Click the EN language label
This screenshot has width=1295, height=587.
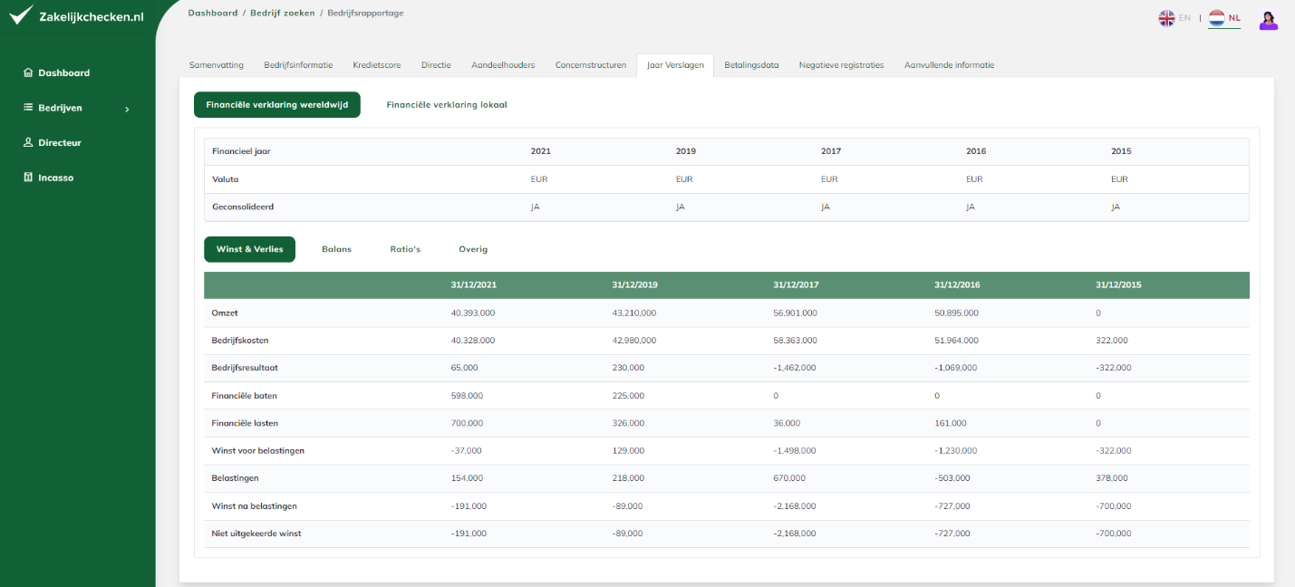pos(1184,18)
